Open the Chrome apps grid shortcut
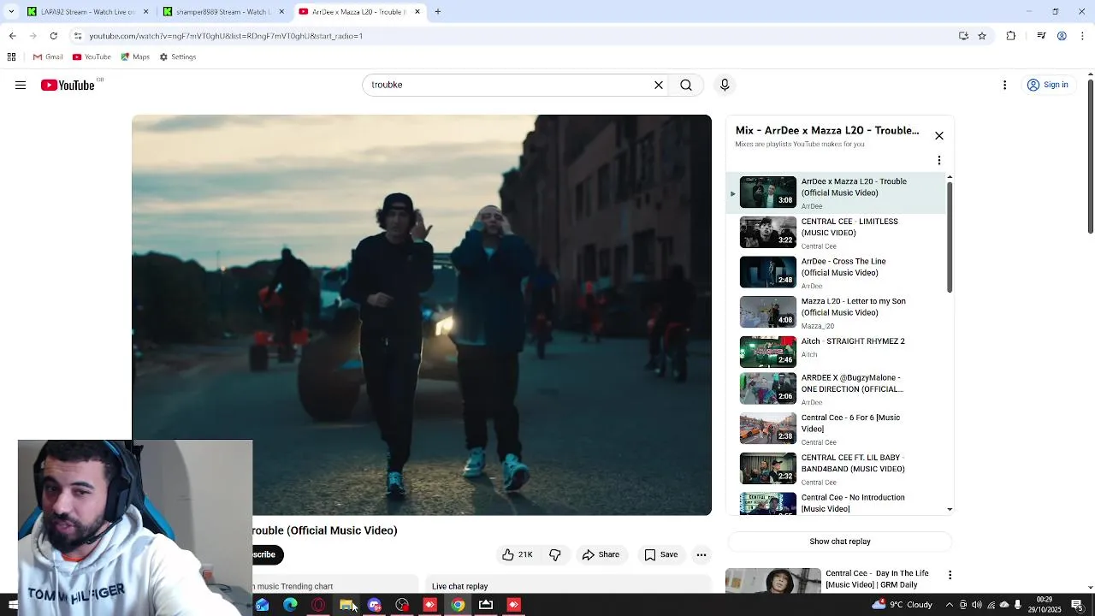1095x616 pixels. click(11, 57)
